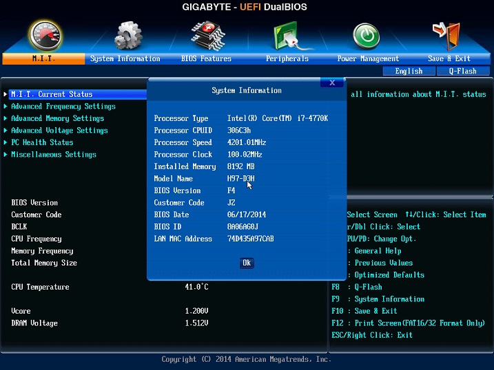Open the M.I.T. tab

(x=43, y=58)
